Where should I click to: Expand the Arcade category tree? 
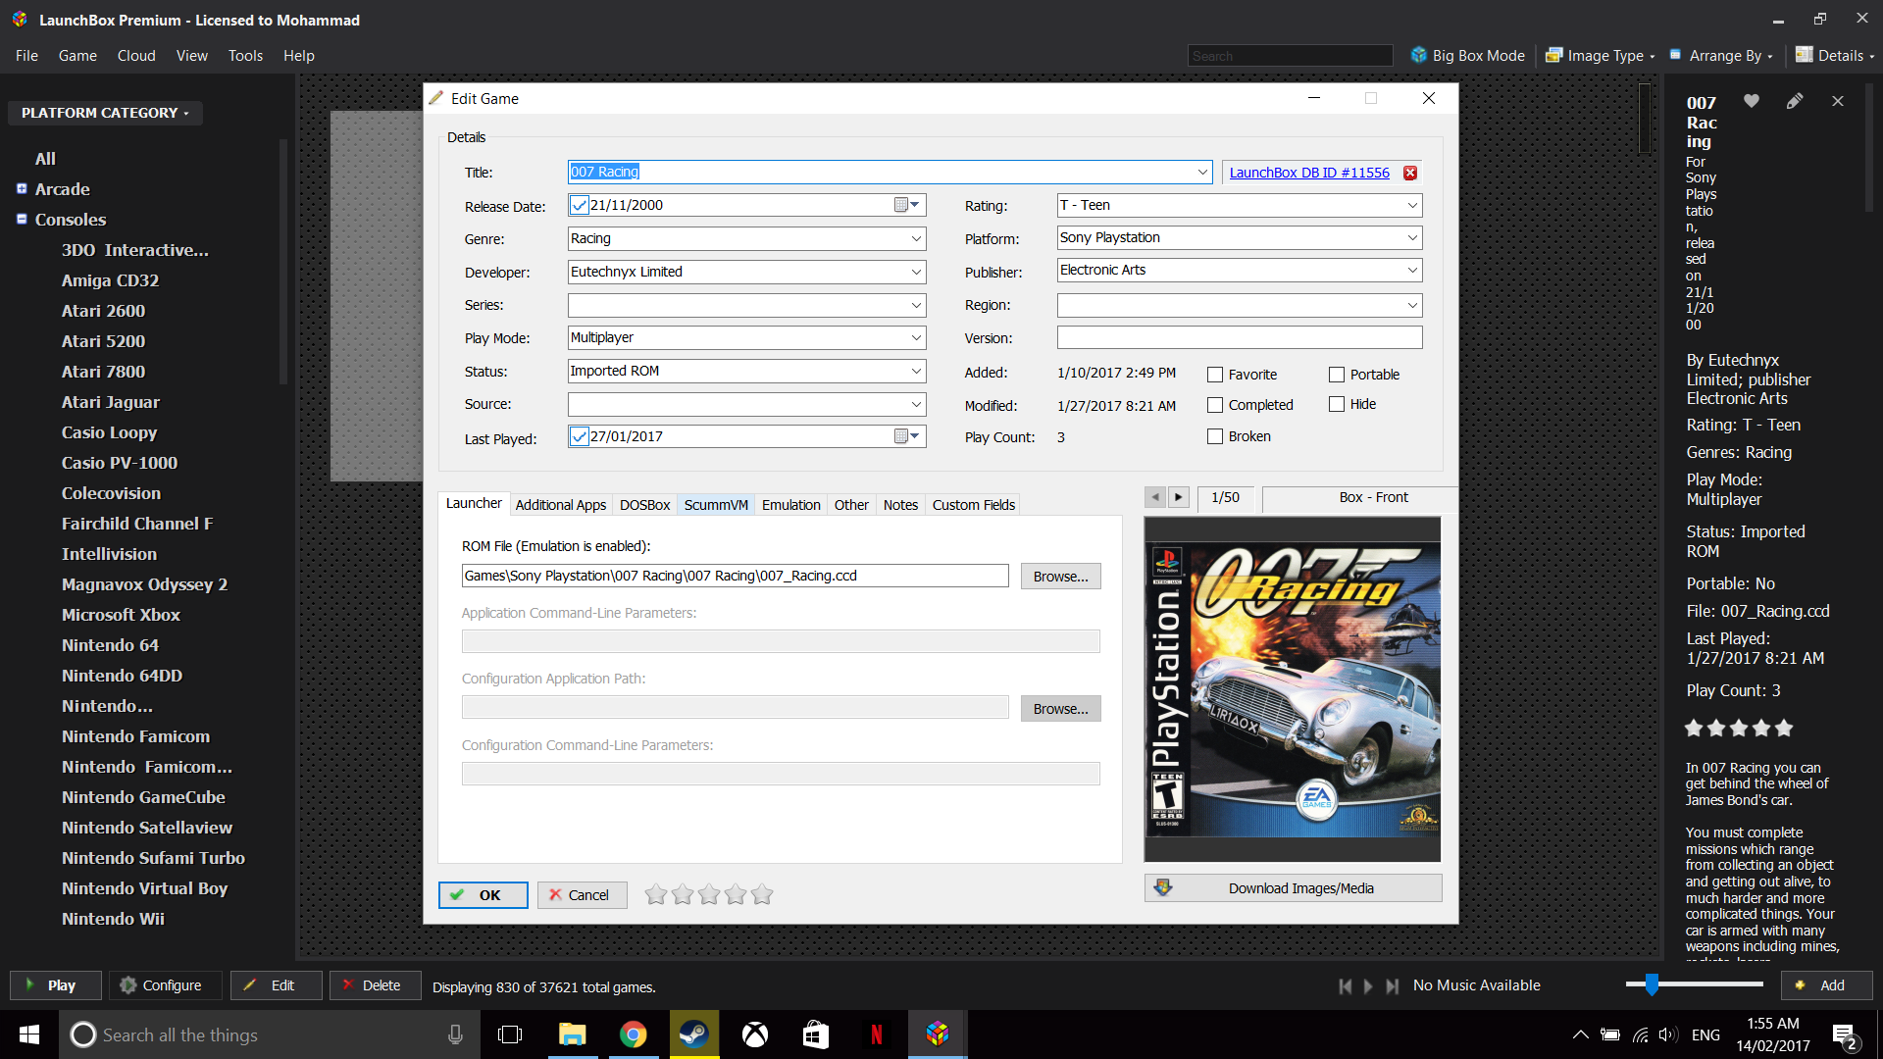click(22, 188)
